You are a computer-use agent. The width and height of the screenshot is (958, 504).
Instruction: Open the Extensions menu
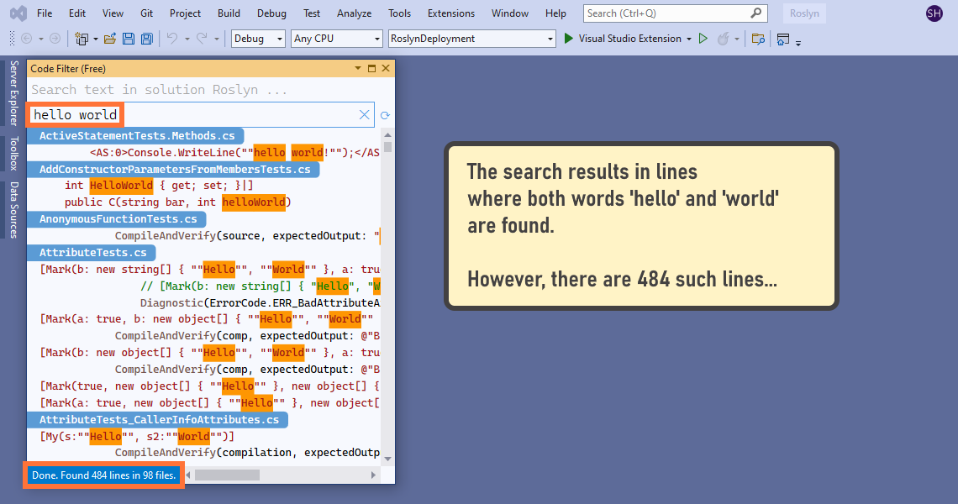pos(450,13)
